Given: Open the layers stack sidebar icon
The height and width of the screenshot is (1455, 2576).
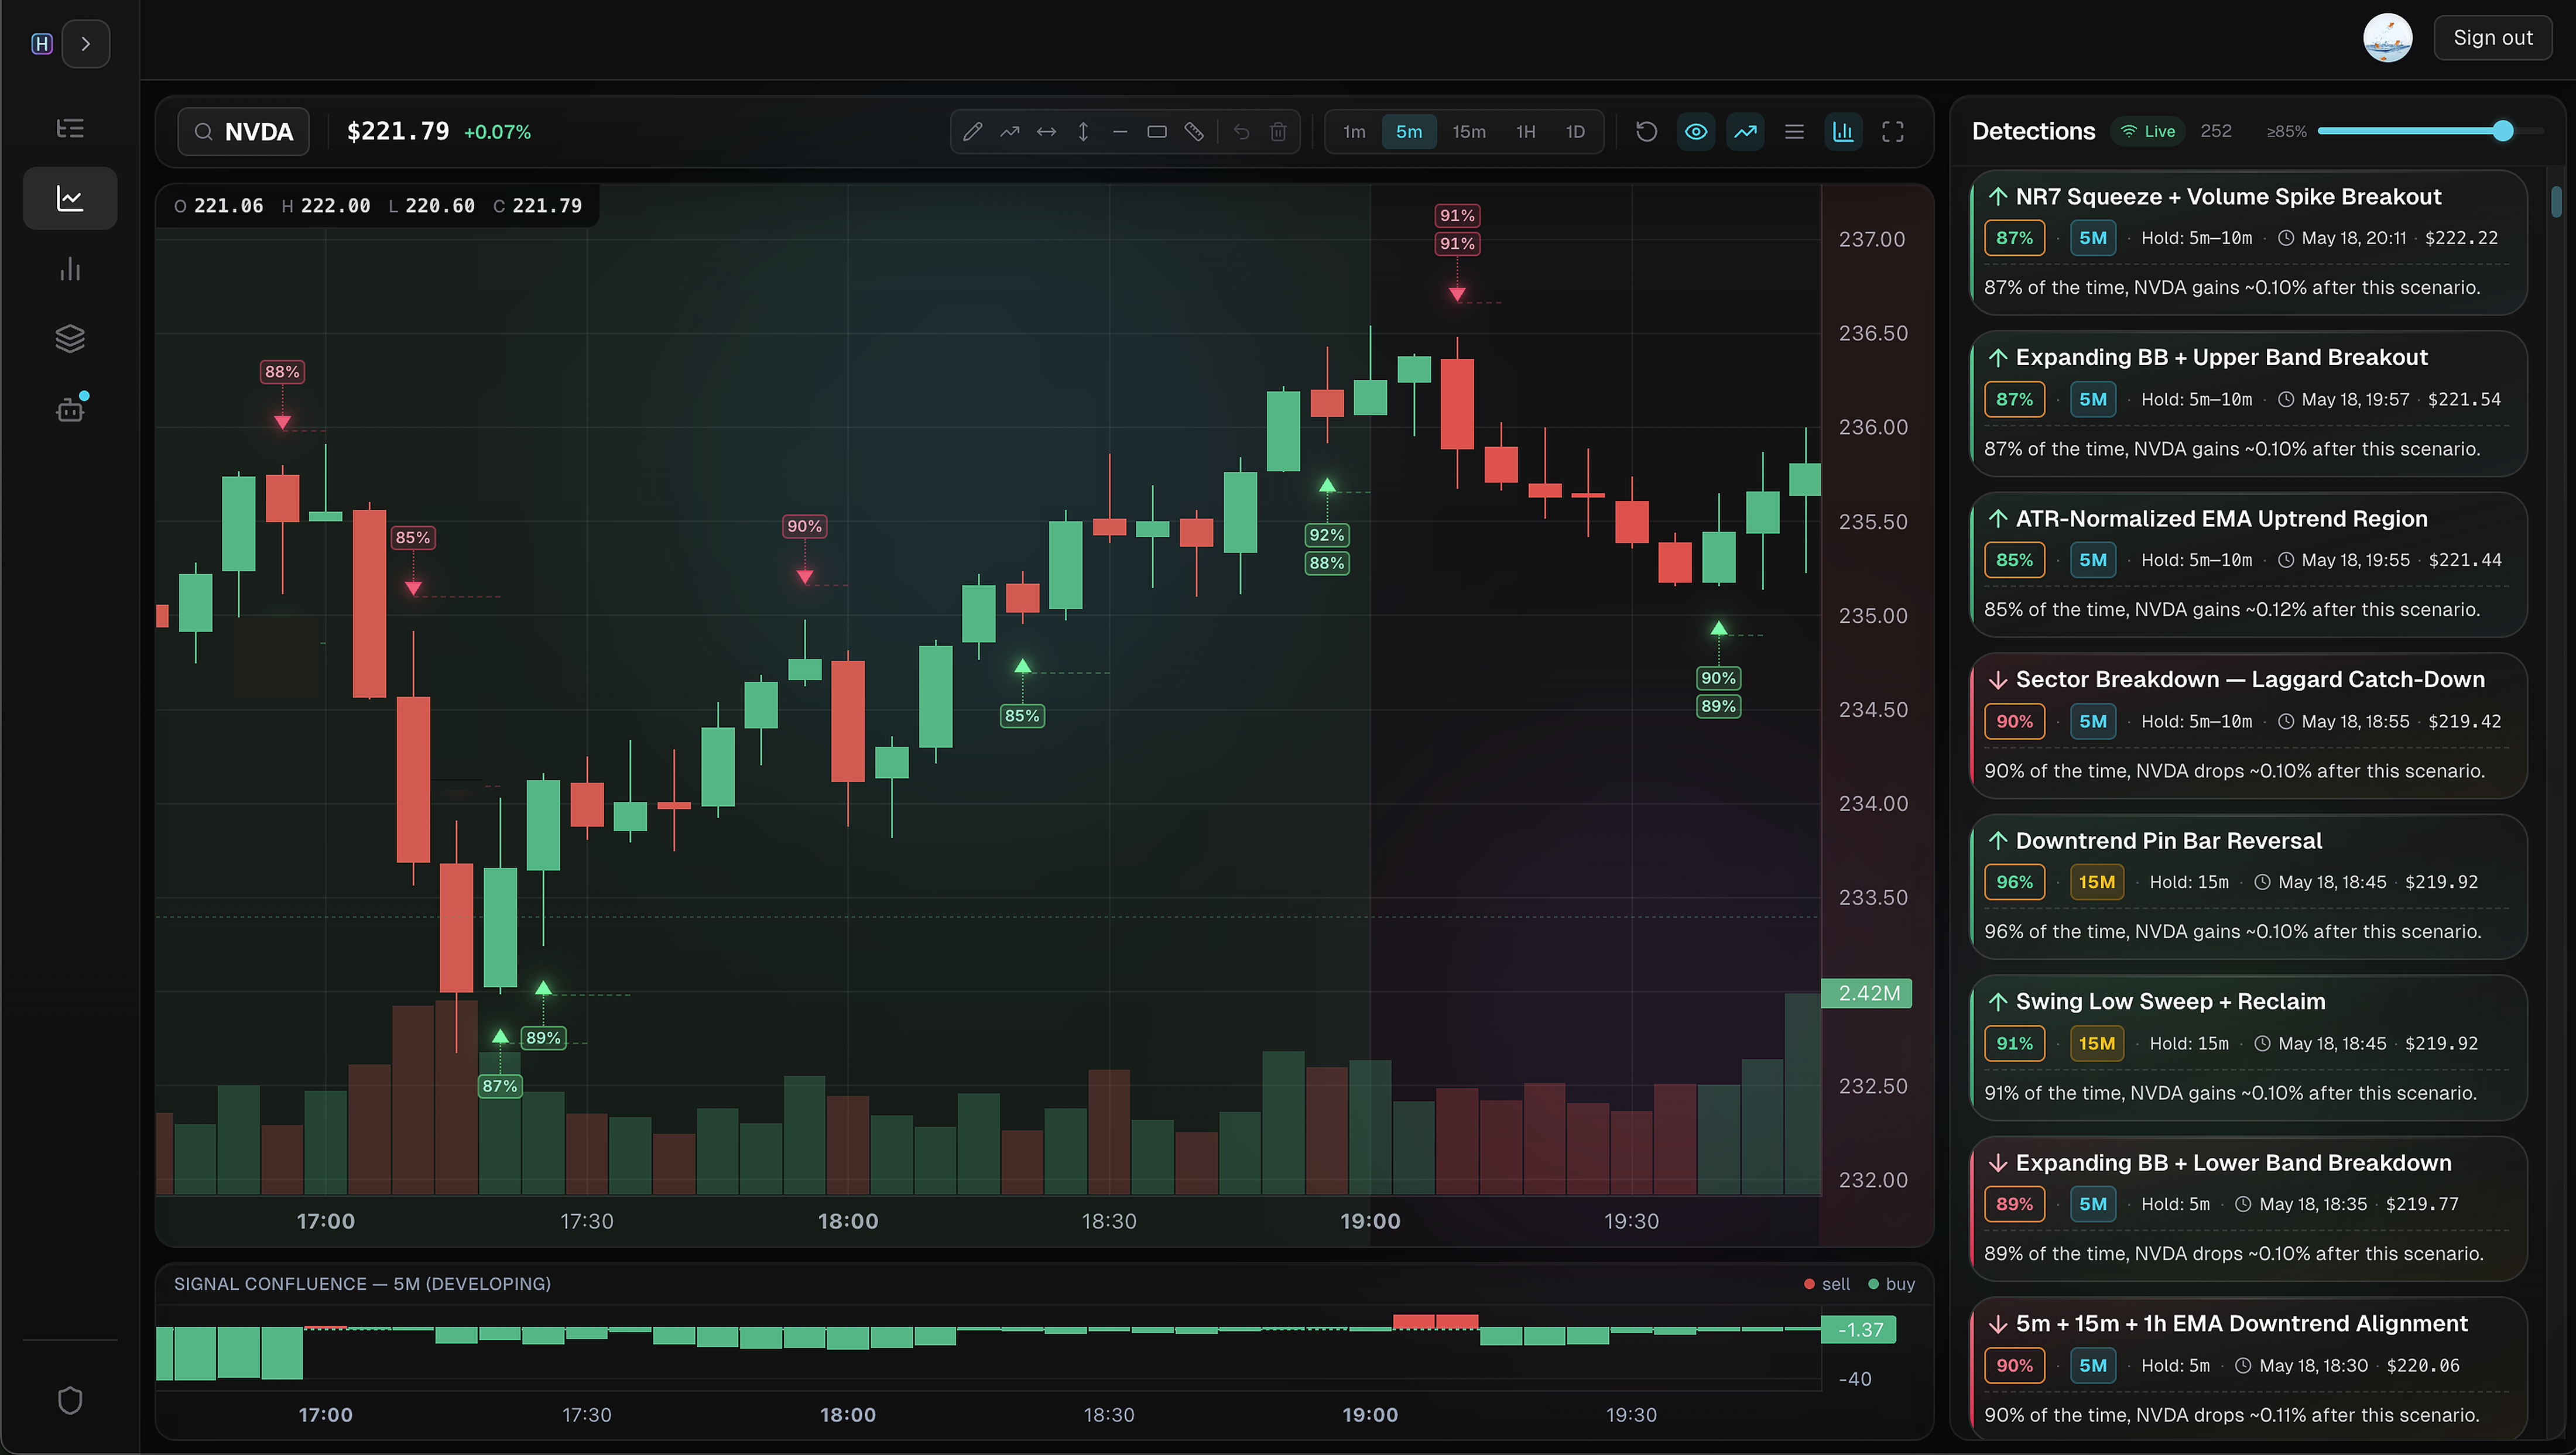Looking at the screenshot, I should (x=70, y=338).
